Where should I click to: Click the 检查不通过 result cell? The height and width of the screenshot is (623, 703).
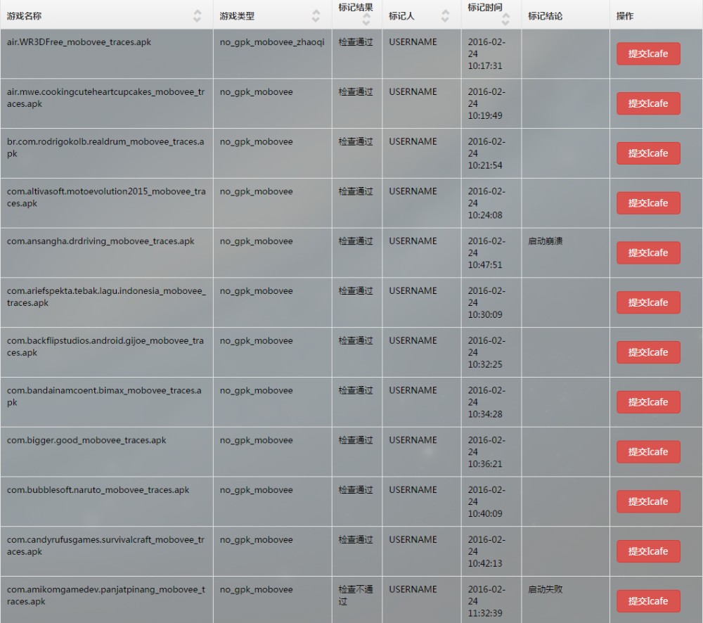pyautogui.click(x=356, y=596)
